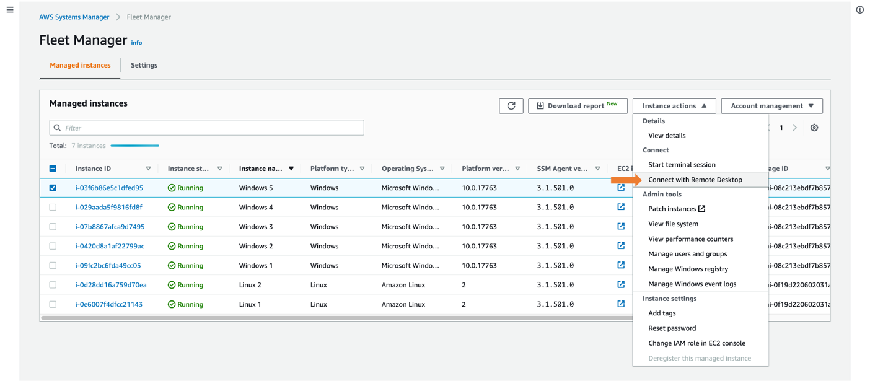
Task: Collapse the Instance actions dropdown
Action: pos(674,105)
